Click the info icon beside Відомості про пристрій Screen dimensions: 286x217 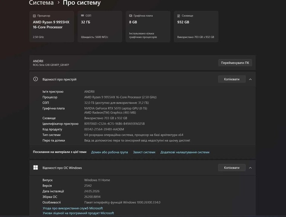[36, 79]
